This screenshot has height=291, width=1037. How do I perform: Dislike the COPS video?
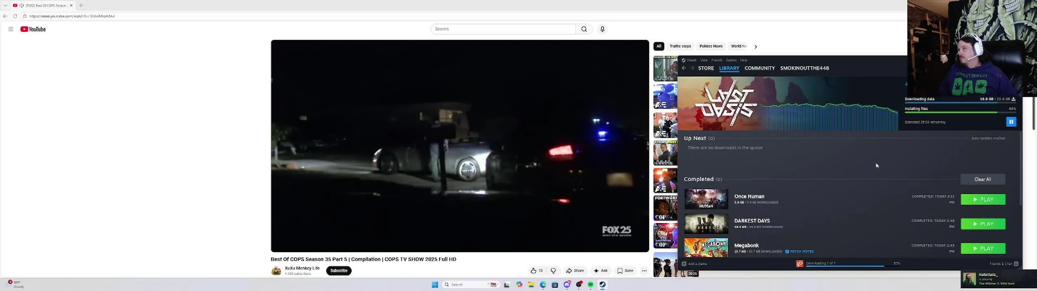[553, 271]
